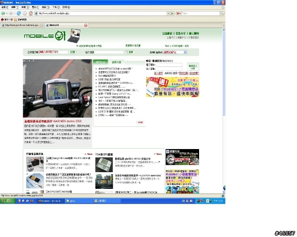Open the 說明 (Help) menu

click(x=66, y=7)
